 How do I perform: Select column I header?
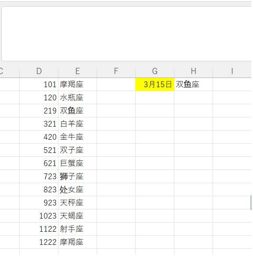(x=232, y=71)
